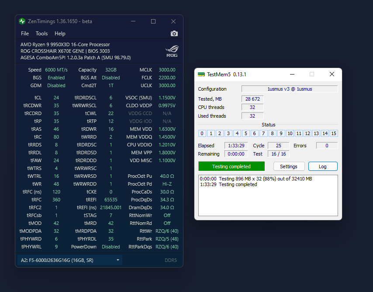Click the ROG logo in ZenTimings
The width and height of the screenshot is (373, 292).
pos(172,51)
